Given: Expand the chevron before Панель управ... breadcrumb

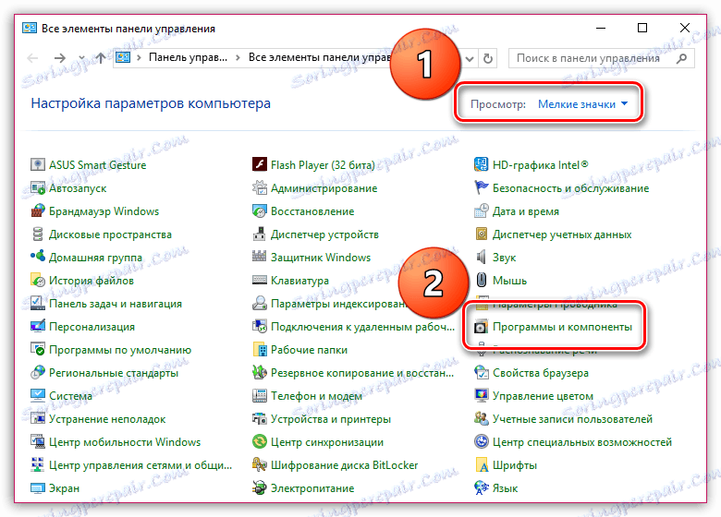Looking at the screenshot, I should click(x=139, y=58).
